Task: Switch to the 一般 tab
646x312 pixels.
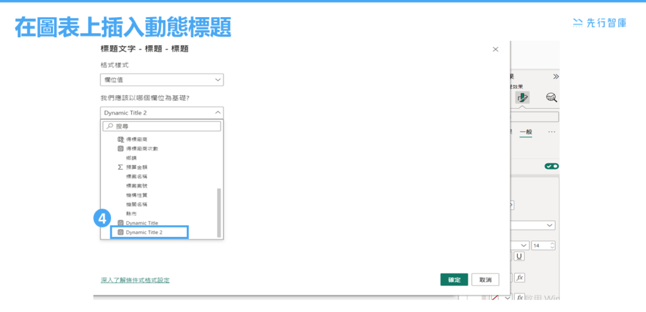Action: [x=526, y=132]
